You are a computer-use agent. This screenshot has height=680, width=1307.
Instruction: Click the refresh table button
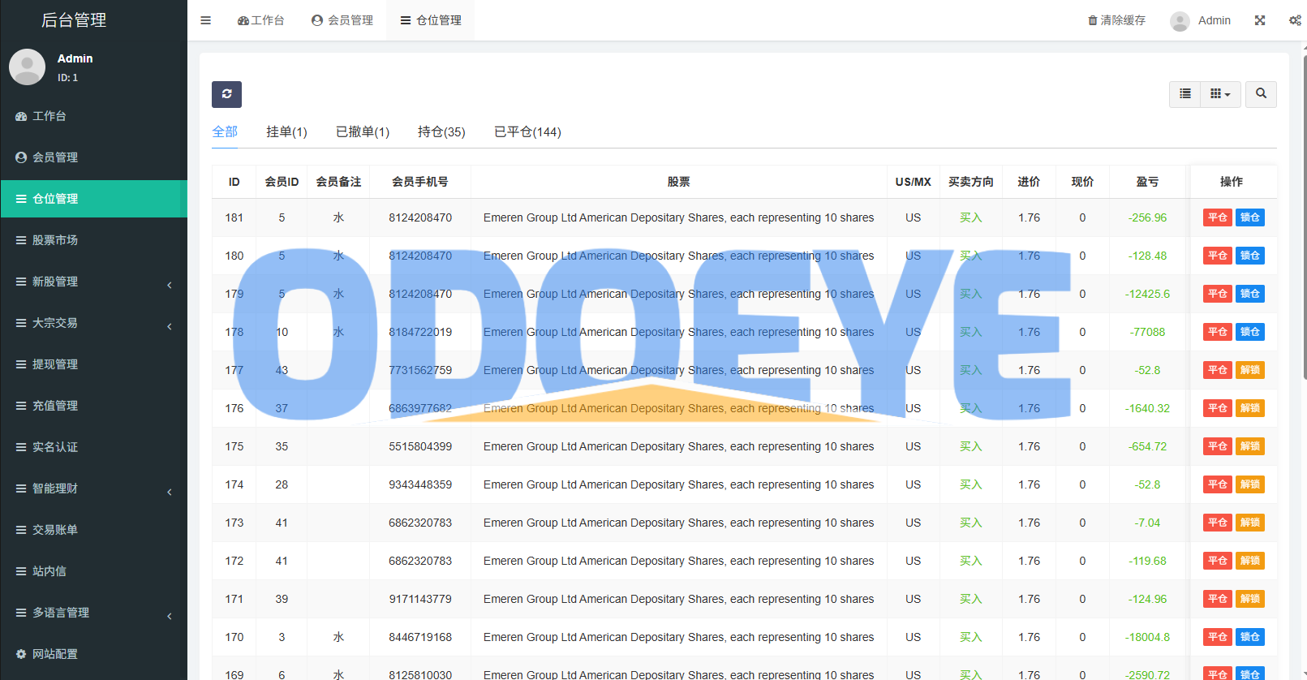226,94
